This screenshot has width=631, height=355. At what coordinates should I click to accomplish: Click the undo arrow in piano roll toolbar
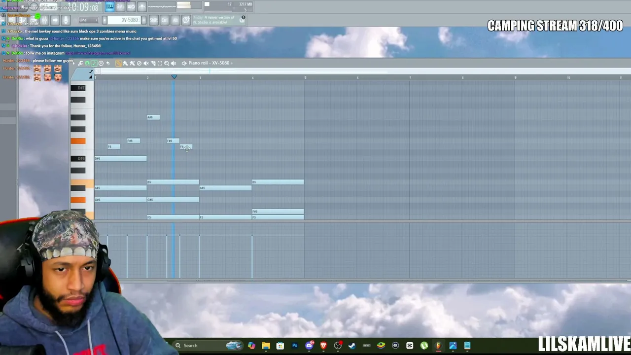tap(108, 63)
